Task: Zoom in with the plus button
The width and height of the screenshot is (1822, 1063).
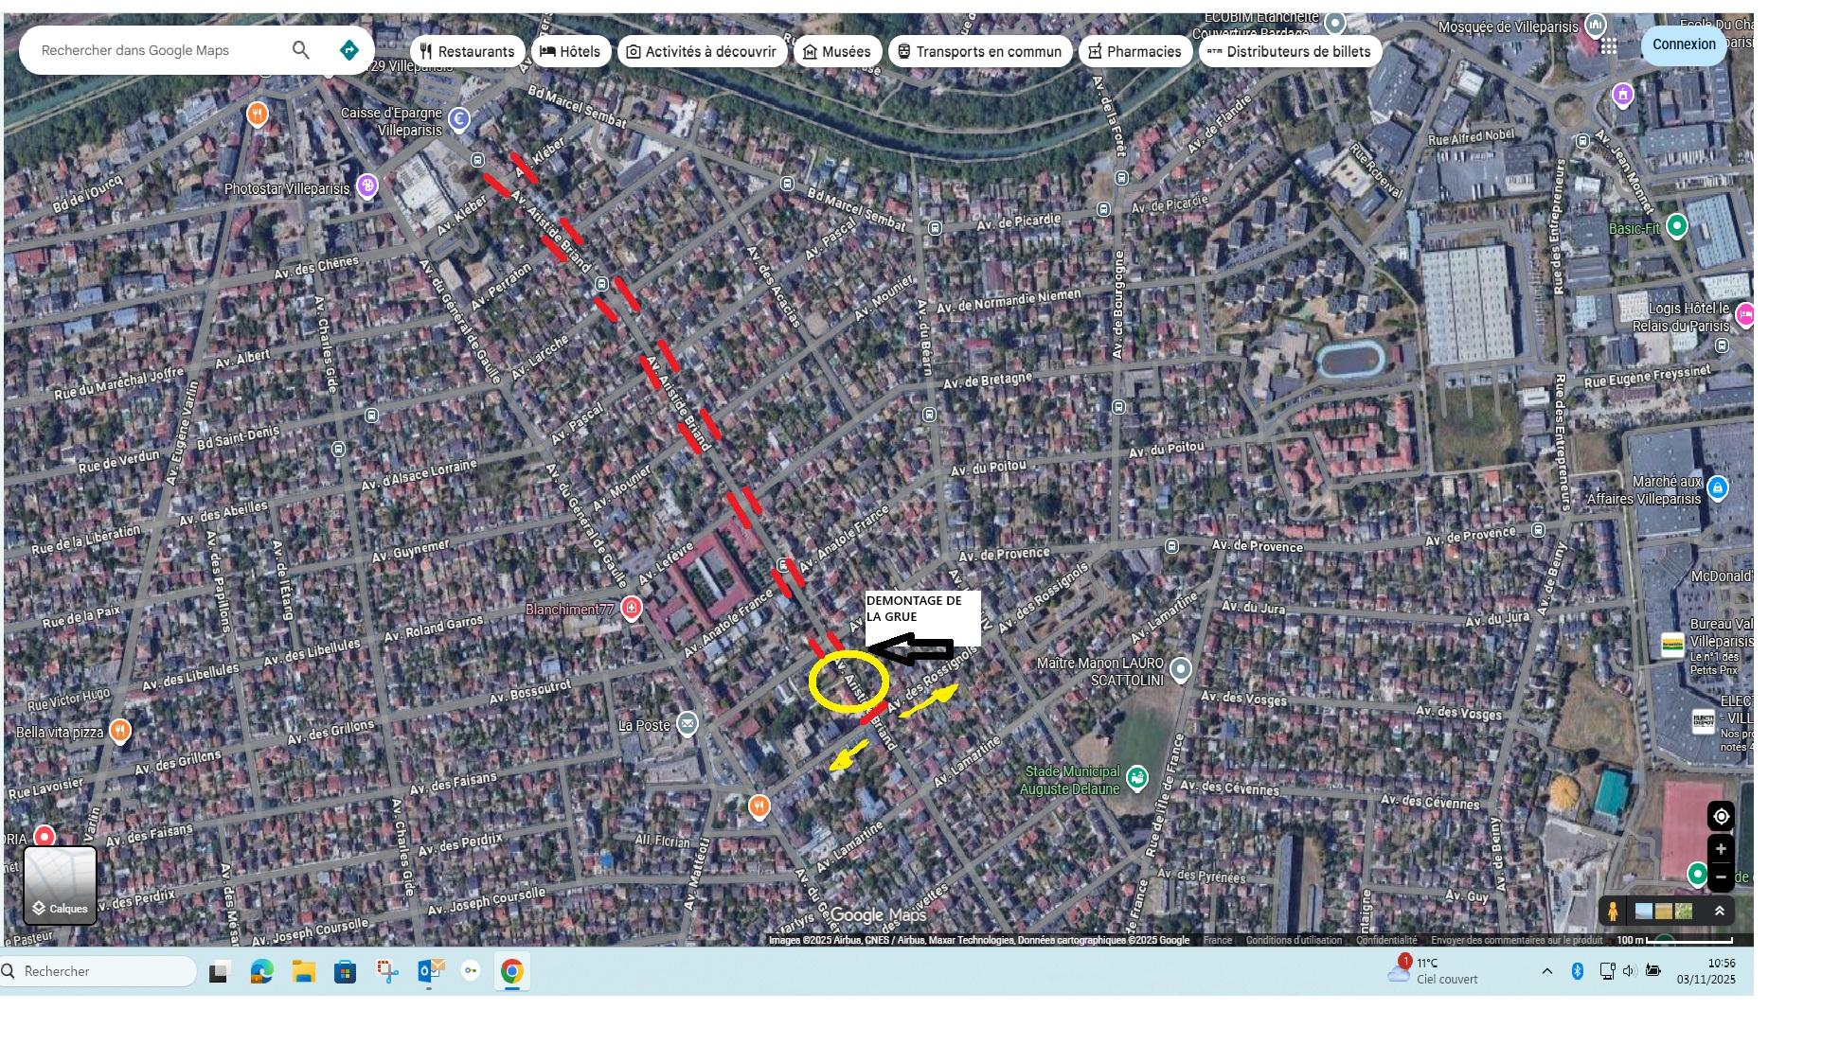Action: tap(1721, 849)
